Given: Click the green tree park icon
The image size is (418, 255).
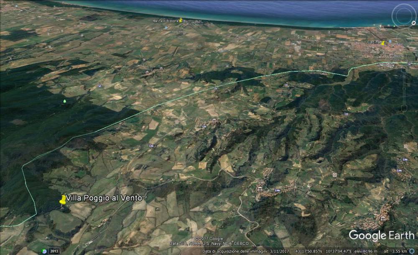Looking at the screenshot, I should pos(64,101).
